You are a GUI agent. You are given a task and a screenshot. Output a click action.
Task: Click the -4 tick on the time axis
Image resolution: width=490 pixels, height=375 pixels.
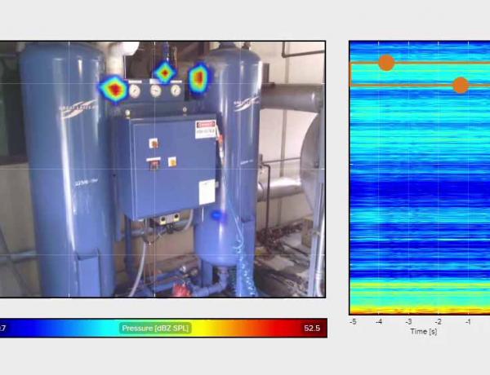(x=381, y=322)
